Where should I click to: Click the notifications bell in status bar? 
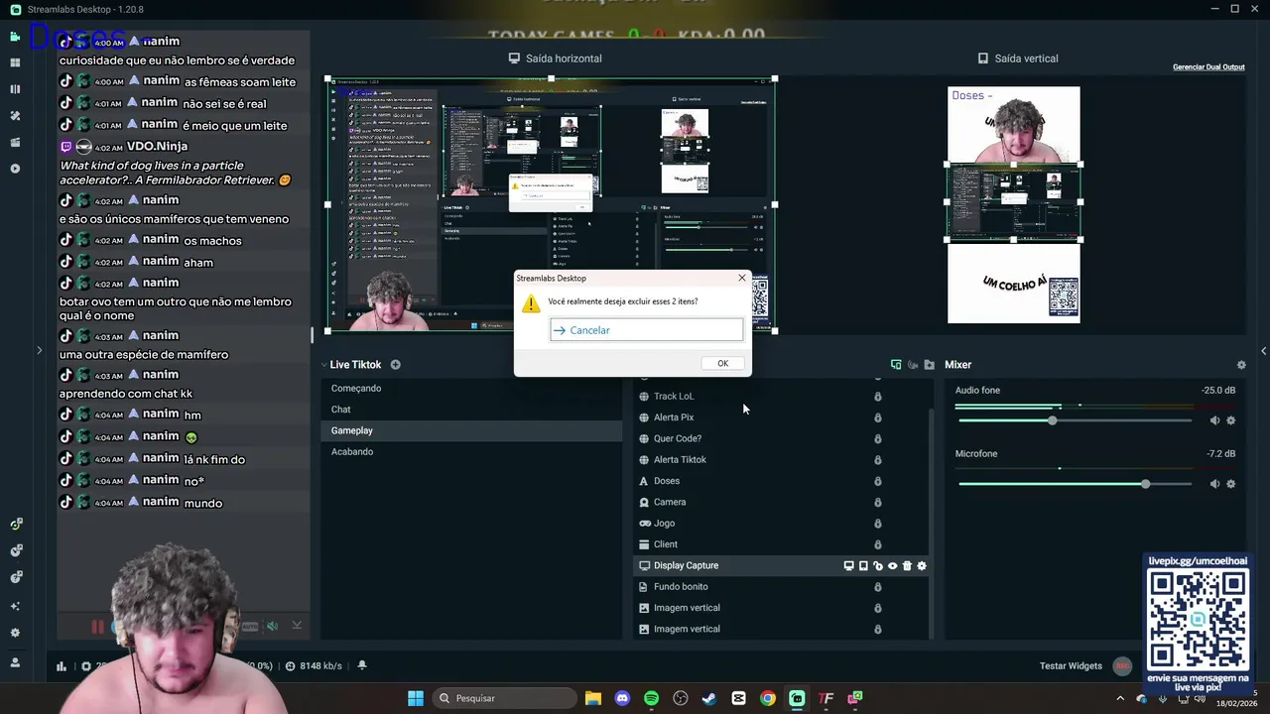[362, 665]
